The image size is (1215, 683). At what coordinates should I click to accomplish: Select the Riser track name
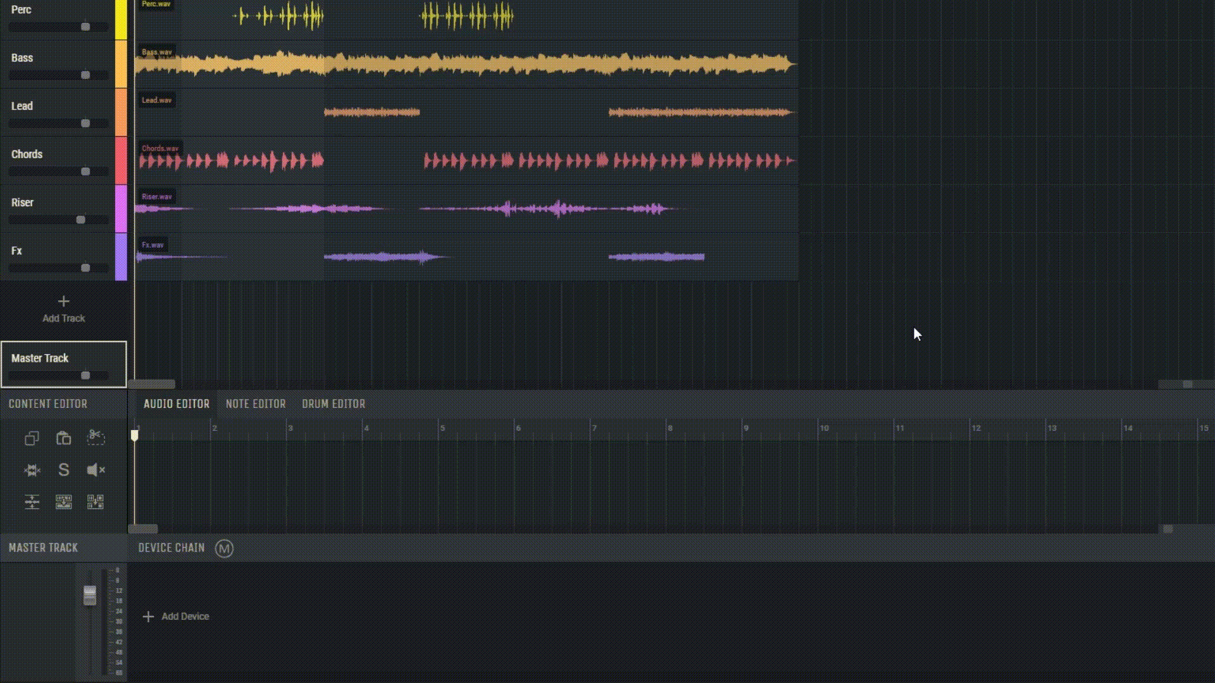pyautogui.click(x=22, y=202)
